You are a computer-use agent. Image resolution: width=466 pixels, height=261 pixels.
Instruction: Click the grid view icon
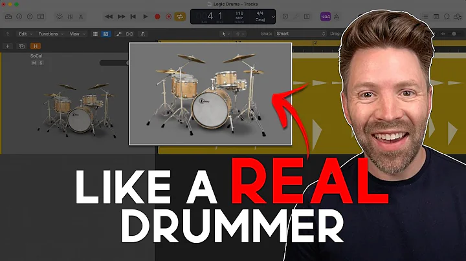pyautogui.click(x=95, y=34)
